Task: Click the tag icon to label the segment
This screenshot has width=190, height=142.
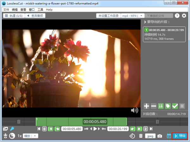Action: pyautogui.click(x=168, y=106)
